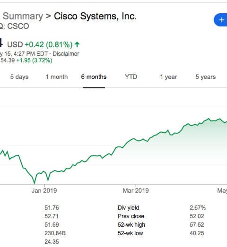The width and height of the screenshot is (227, 247).
Task: Click the green up arrow icon
Action: [77, 44]
